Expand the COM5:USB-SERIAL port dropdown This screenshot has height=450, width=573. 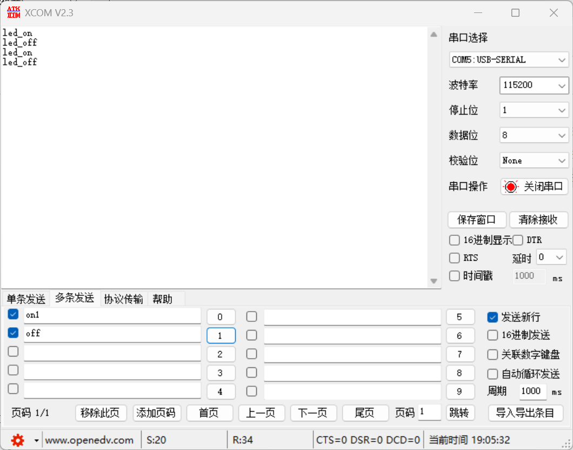508,59
